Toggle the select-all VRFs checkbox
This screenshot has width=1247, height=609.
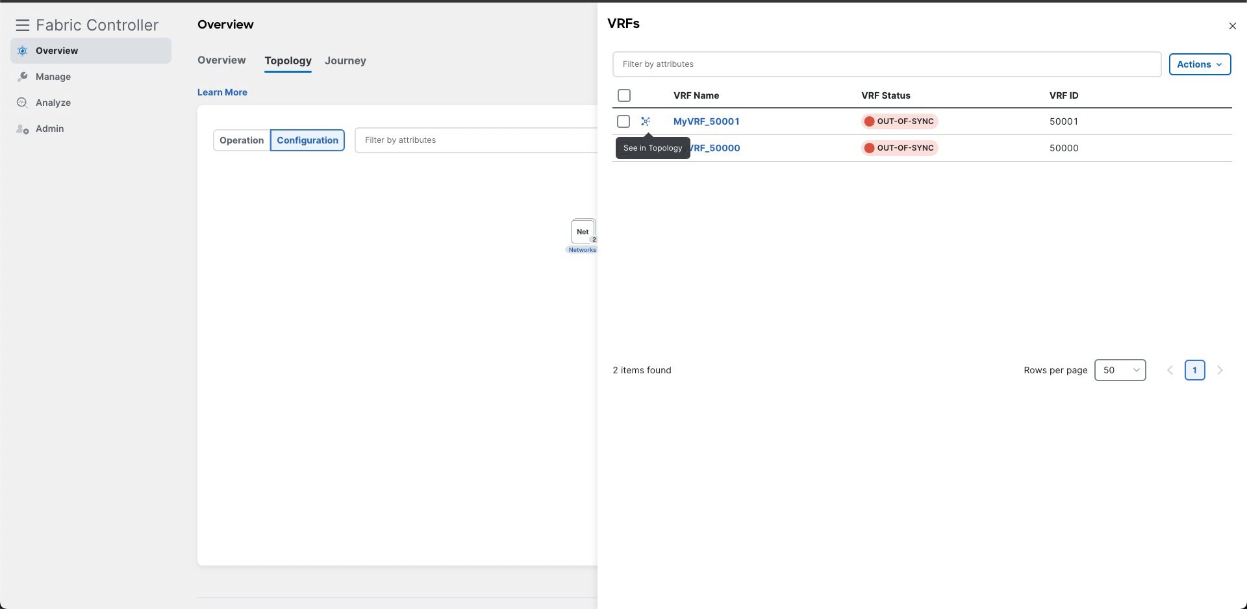[624, 95]
